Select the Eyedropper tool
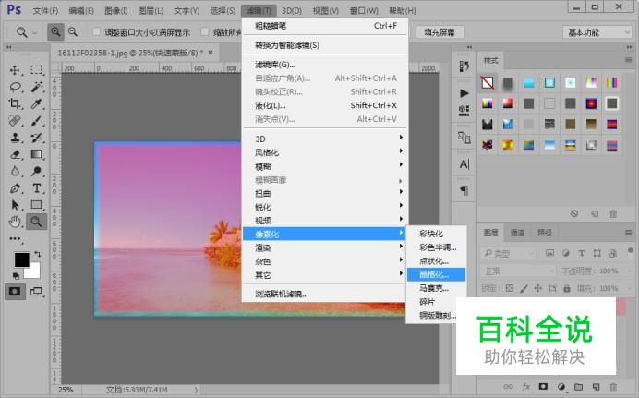 36,103
